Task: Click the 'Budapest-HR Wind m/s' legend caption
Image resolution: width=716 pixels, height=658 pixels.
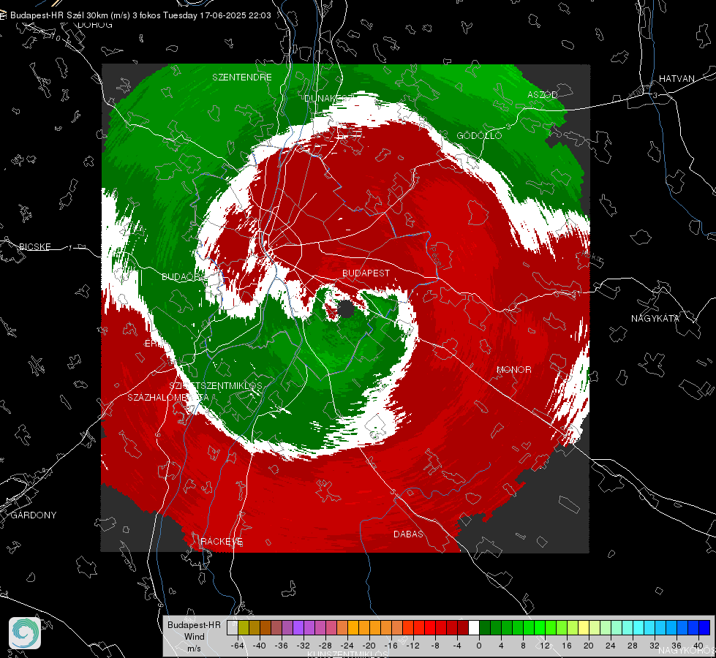Action: [194, 637]
